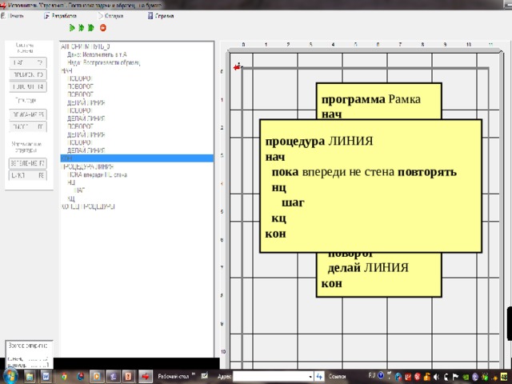Screen dimensions: 512x384
Task: Click the ВЕТВЛЕНИЕ F7 structure button
Action: coord(28,163)
